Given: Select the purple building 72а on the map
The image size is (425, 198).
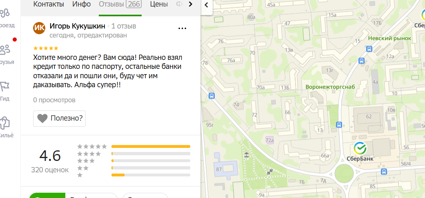Looking at the screenshot, I should pos(269,140).
